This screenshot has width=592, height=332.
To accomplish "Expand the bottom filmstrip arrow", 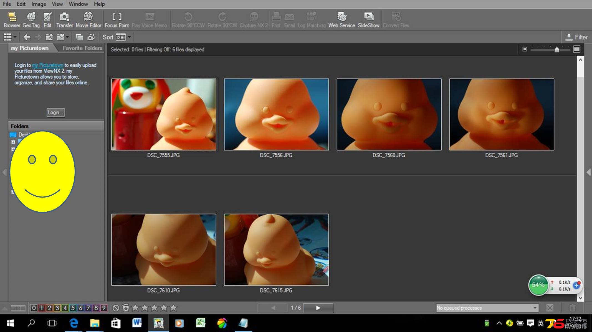I will tap(5, 308).
